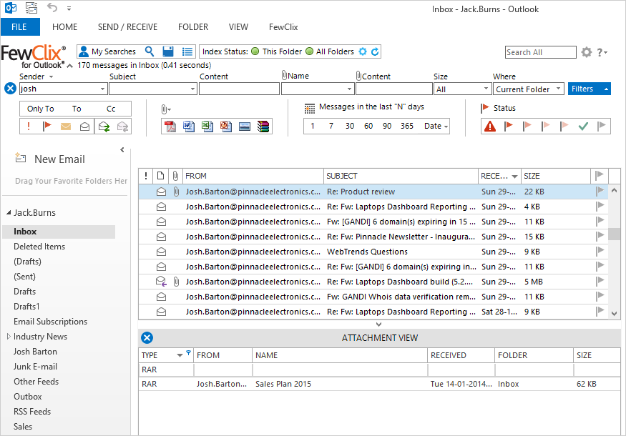626x436 pixels.
Task: Open the saved searches list icon
Action: click(x=187, y=51)
